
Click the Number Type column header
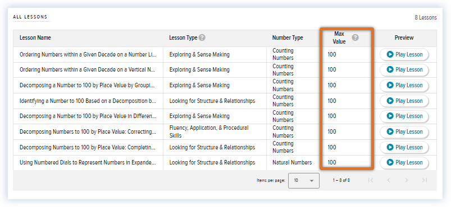pos(288,37)
